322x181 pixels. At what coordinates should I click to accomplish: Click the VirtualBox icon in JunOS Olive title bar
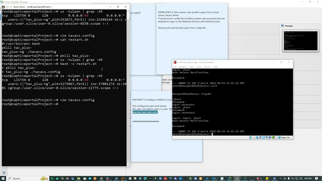click(x=175, y=62)
